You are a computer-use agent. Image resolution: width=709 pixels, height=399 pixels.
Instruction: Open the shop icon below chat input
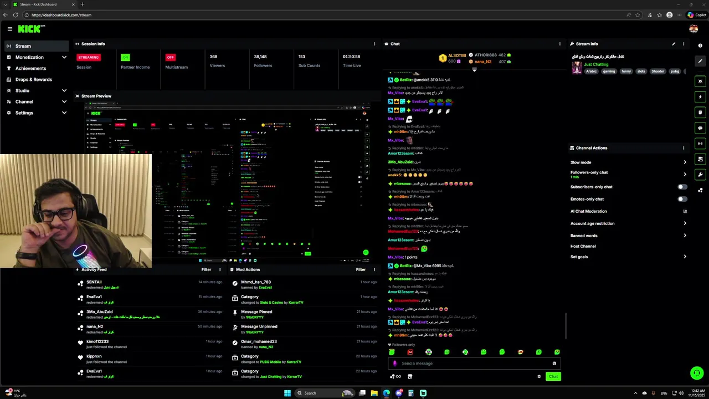(x=410, y=377)
